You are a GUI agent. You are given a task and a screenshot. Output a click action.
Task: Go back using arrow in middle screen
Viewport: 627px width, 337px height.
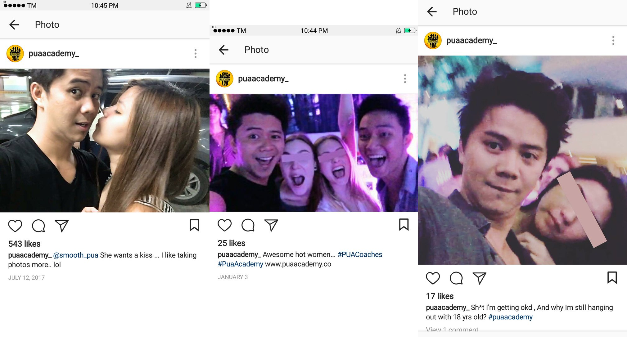tap(223, 50)
